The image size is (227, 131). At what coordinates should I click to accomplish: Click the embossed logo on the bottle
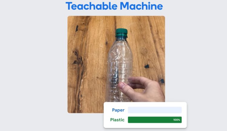click(116, 53)
